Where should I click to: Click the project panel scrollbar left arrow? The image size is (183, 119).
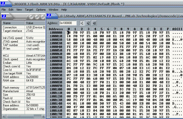tap(4, 116)
